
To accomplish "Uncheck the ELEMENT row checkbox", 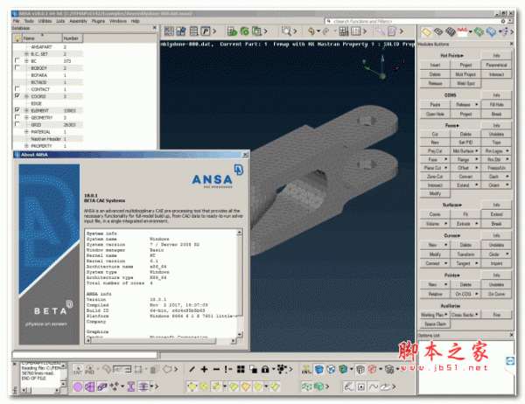I will pos(17,110).
